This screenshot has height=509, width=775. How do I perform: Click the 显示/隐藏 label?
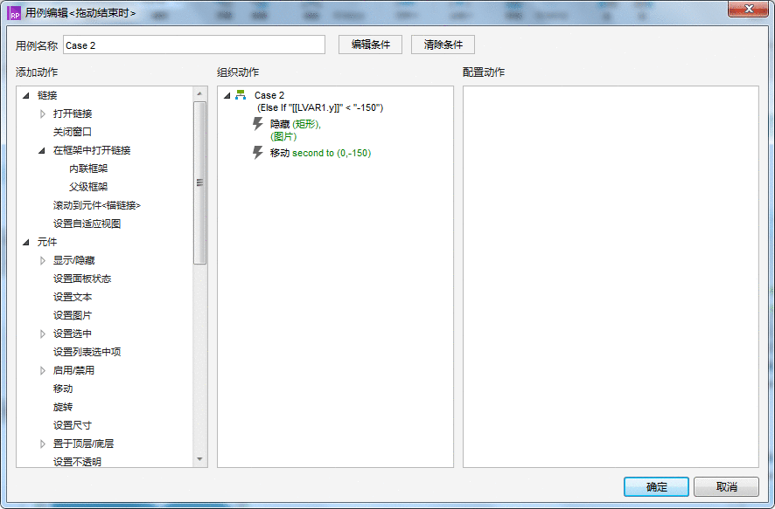coord(73,260)
